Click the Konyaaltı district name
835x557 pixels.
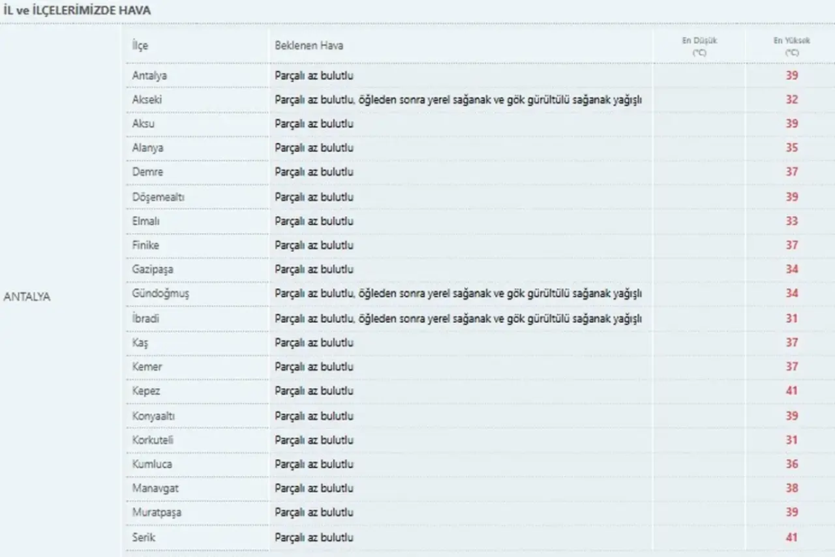click(153, 415)
